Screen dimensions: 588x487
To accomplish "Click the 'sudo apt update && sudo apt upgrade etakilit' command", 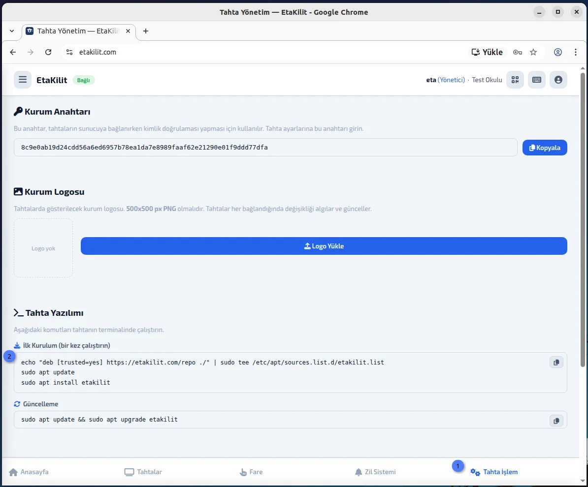I will coord(99,420).
